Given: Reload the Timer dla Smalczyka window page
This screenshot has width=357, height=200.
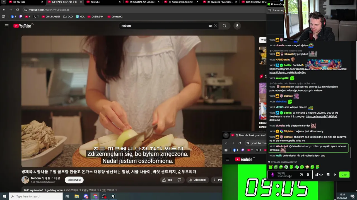Looking at the screenshot, I should tap(240, 143).
